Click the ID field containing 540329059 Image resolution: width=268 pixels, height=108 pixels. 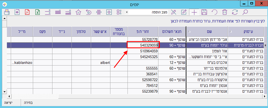(x=143, y=45)
